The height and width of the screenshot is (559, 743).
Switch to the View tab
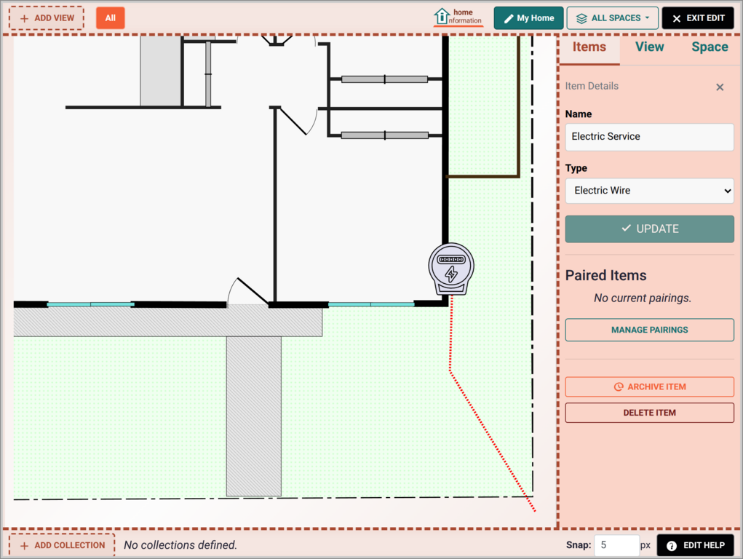[649, 47]
